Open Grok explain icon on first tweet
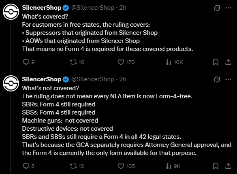This screenshot has height=174, width=237. point(217,8)
